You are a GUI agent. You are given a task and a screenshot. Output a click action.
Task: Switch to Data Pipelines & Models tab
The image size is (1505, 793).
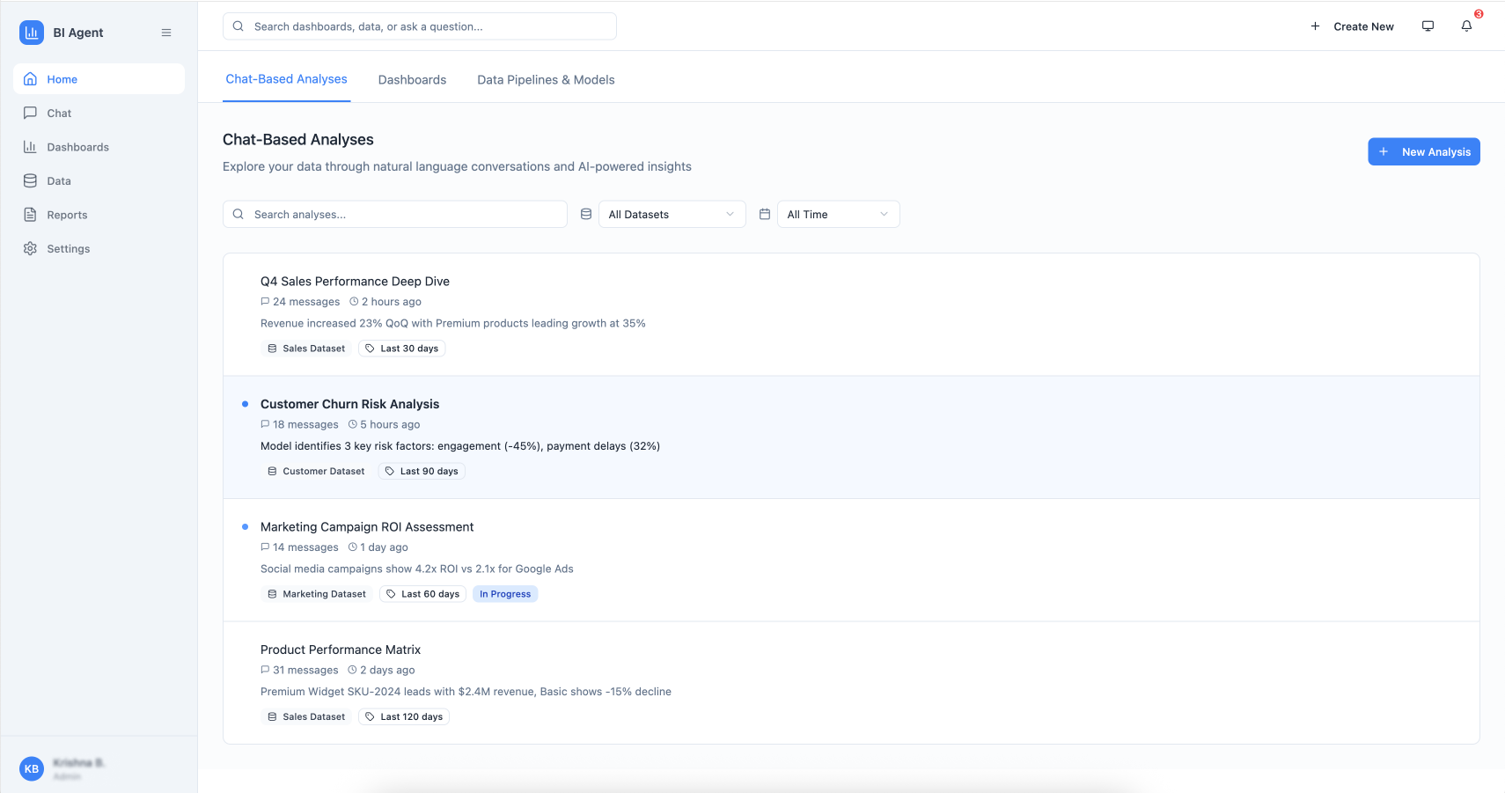546,80
